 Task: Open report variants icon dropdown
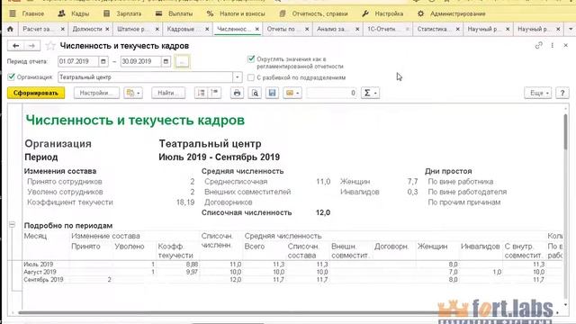pos(133,93)
